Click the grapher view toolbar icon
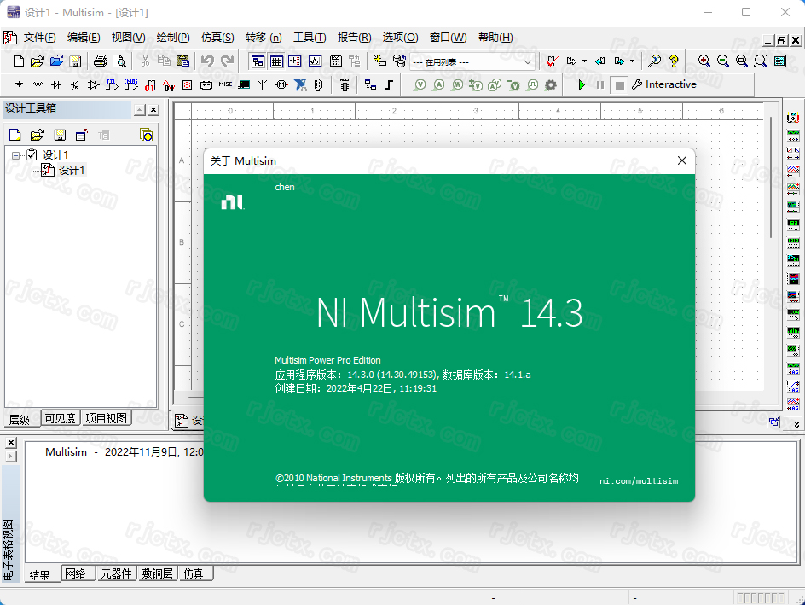This screenshot has height=605, width=805. (x=315, y=61)
